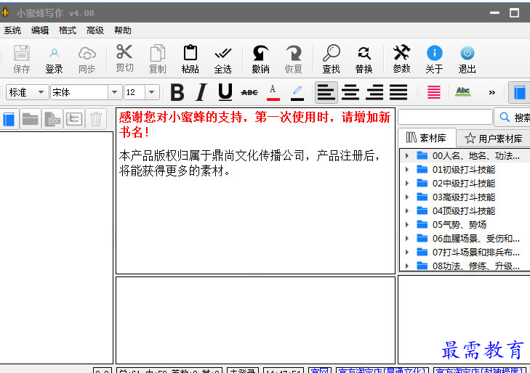
Task: Select 05气势、势场 folder row
Action: point(465,225)
